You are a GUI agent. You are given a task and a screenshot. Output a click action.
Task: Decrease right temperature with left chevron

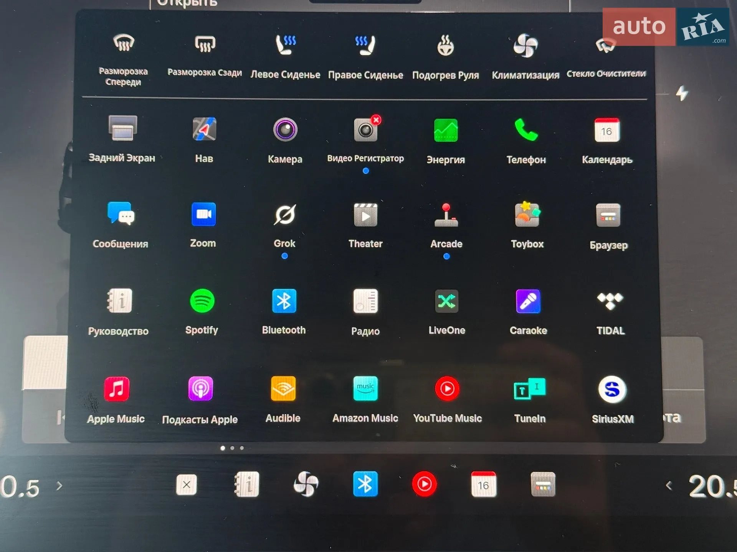[669, 486]
